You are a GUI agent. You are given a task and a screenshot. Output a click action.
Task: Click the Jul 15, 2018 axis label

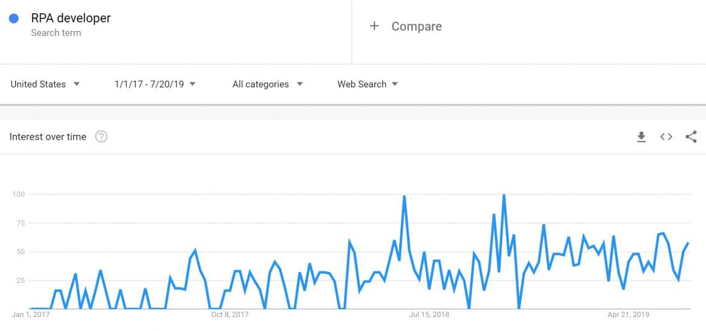pyautogui.click(x=429, y=315)
